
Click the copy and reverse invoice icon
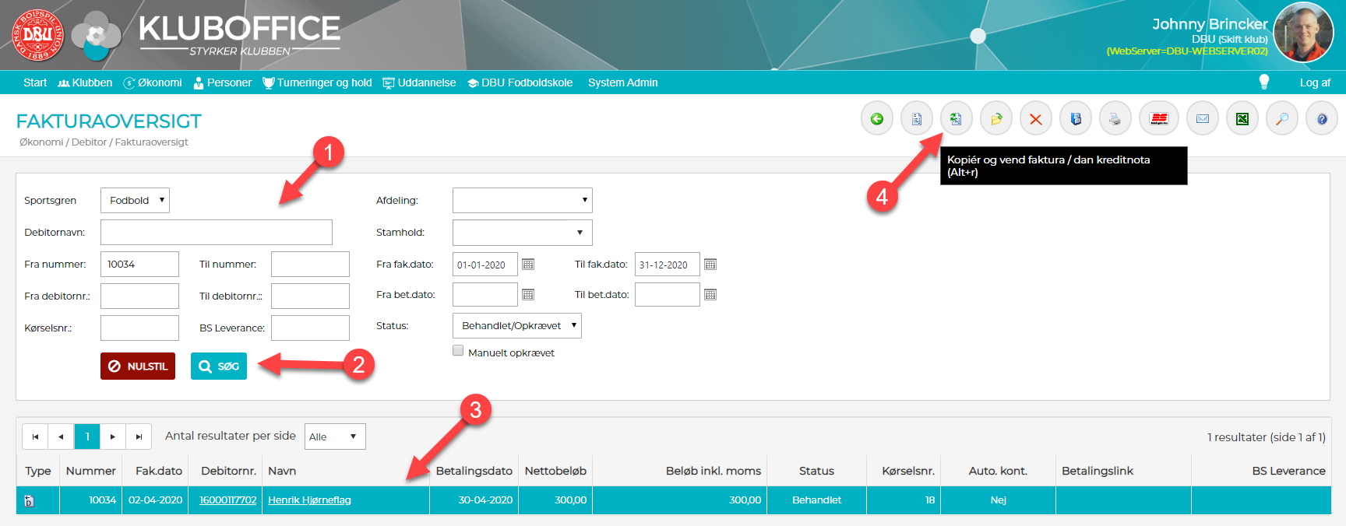pos(956,119)
